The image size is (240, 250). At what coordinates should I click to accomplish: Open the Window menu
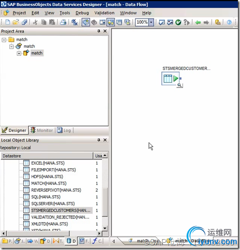[129, 13]
